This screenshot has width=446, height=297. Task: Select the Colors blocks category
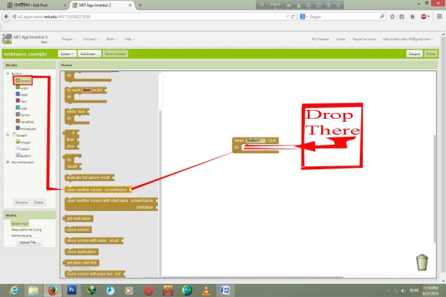22,115
